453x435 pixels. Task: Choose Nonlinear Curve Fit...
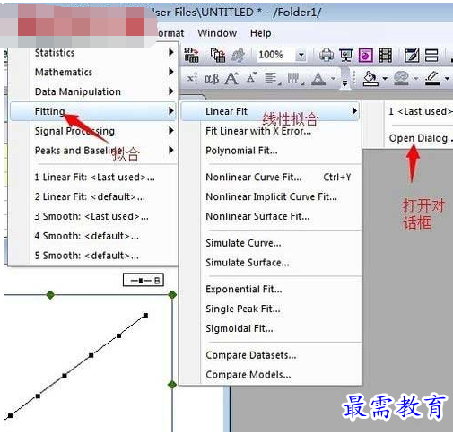[270, 178]
